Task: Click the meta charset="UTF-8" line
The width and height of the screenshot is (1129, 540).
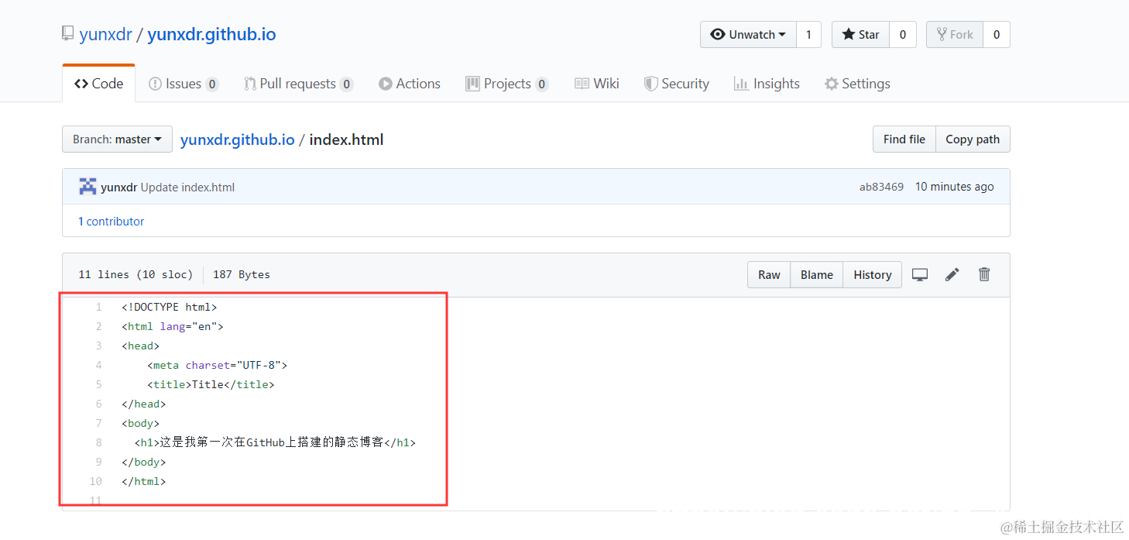Action: pos(218,365)
